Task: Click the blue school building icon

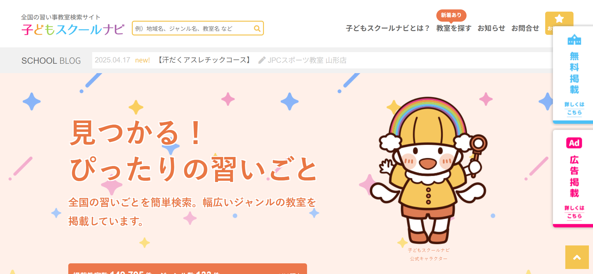Action: coord(574,40)
